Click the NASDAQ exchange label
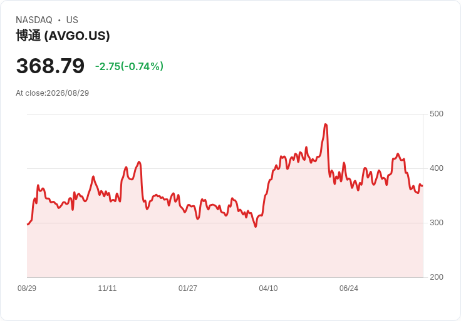 [34, 20]
